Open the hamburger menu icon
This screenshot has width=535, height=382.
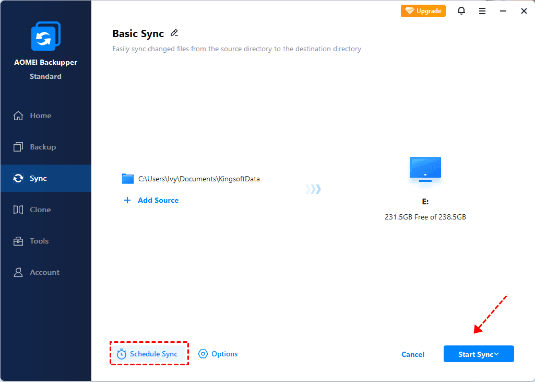[482, 11]
